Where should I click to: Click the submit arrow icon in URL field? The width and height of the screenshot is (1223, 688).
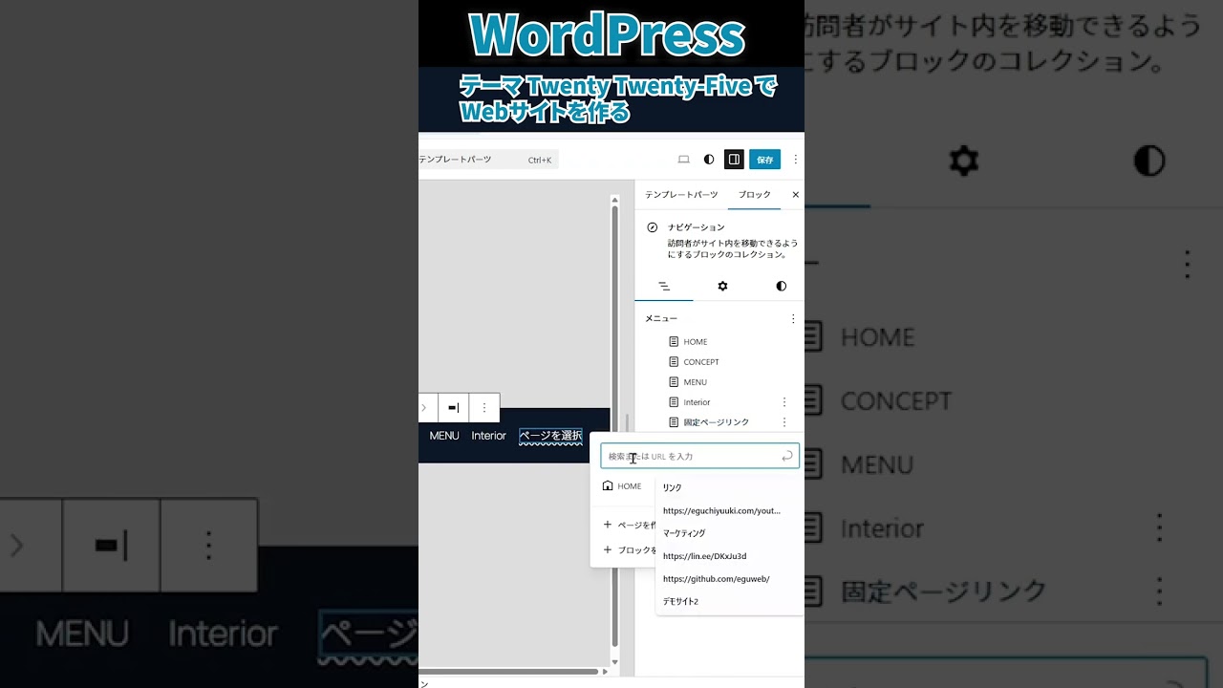point(786,456)
